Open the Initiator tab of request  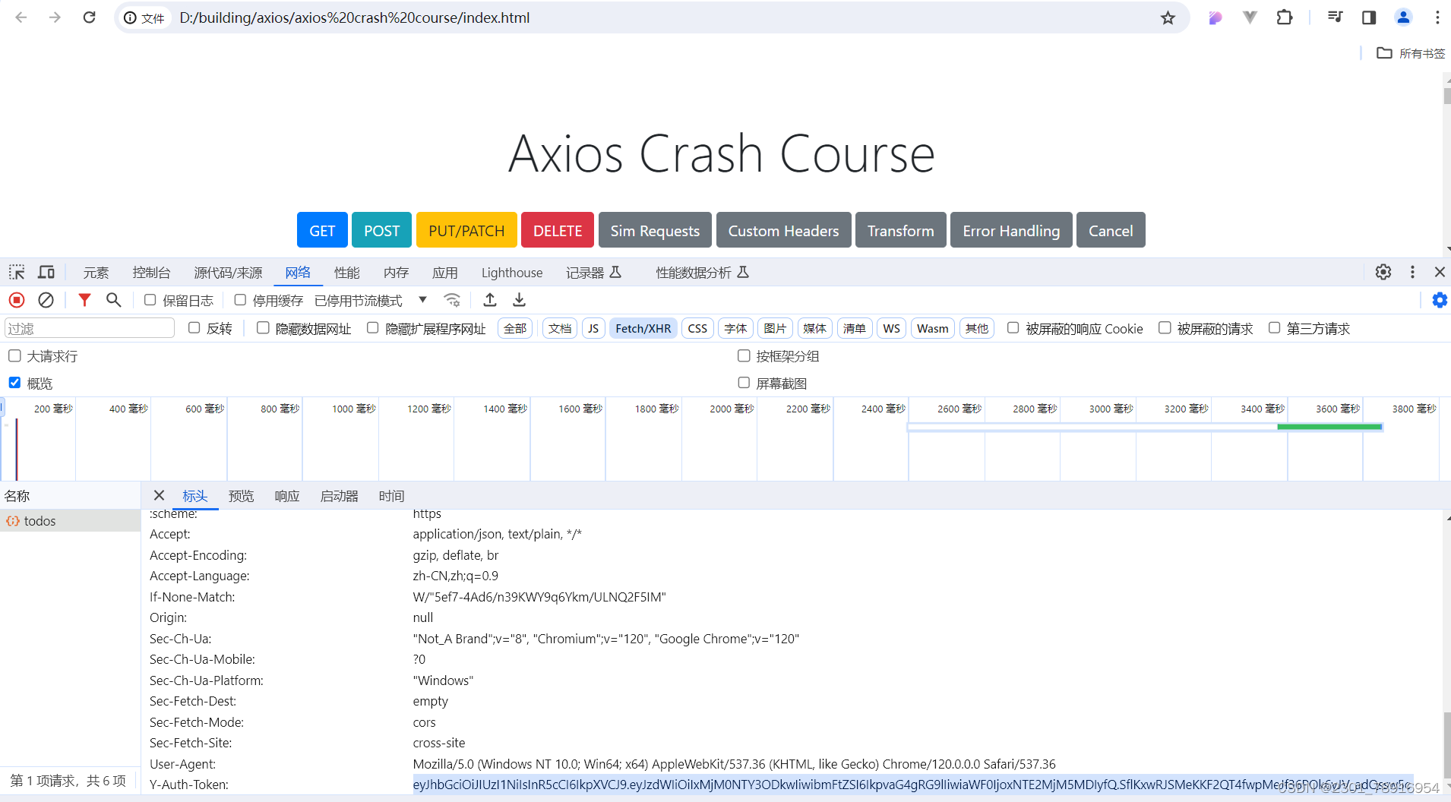pyautogui.click(x=339, y=496)
